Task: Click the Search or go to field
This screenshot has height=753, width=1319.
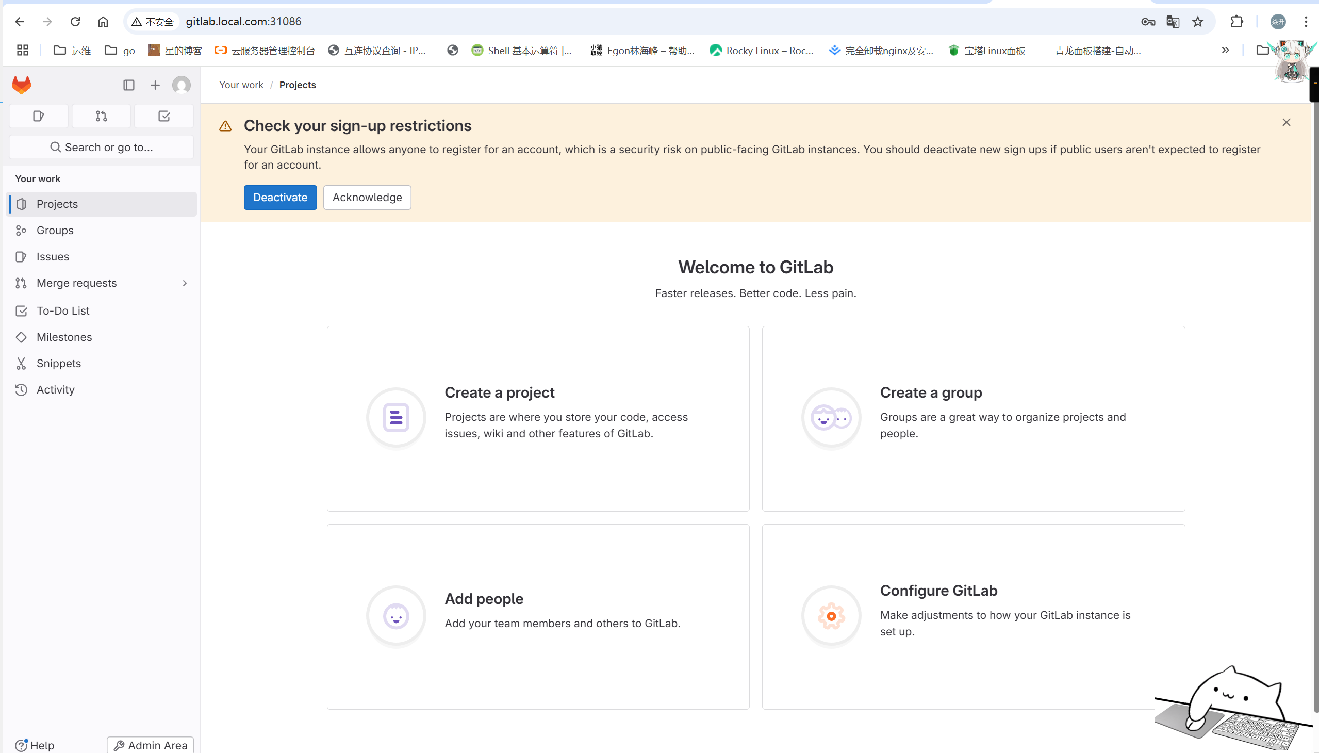Action: pos(102,148)
